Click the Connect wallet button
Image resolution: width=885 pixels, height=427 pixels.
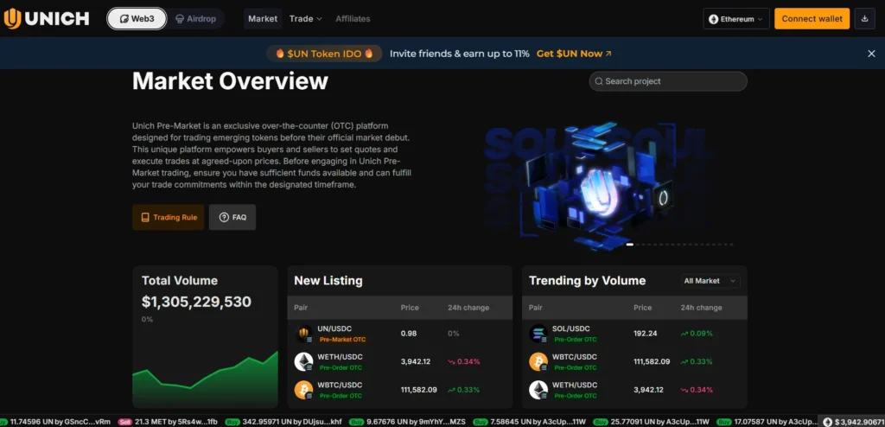pyautogui.click(x=812, y=18)
